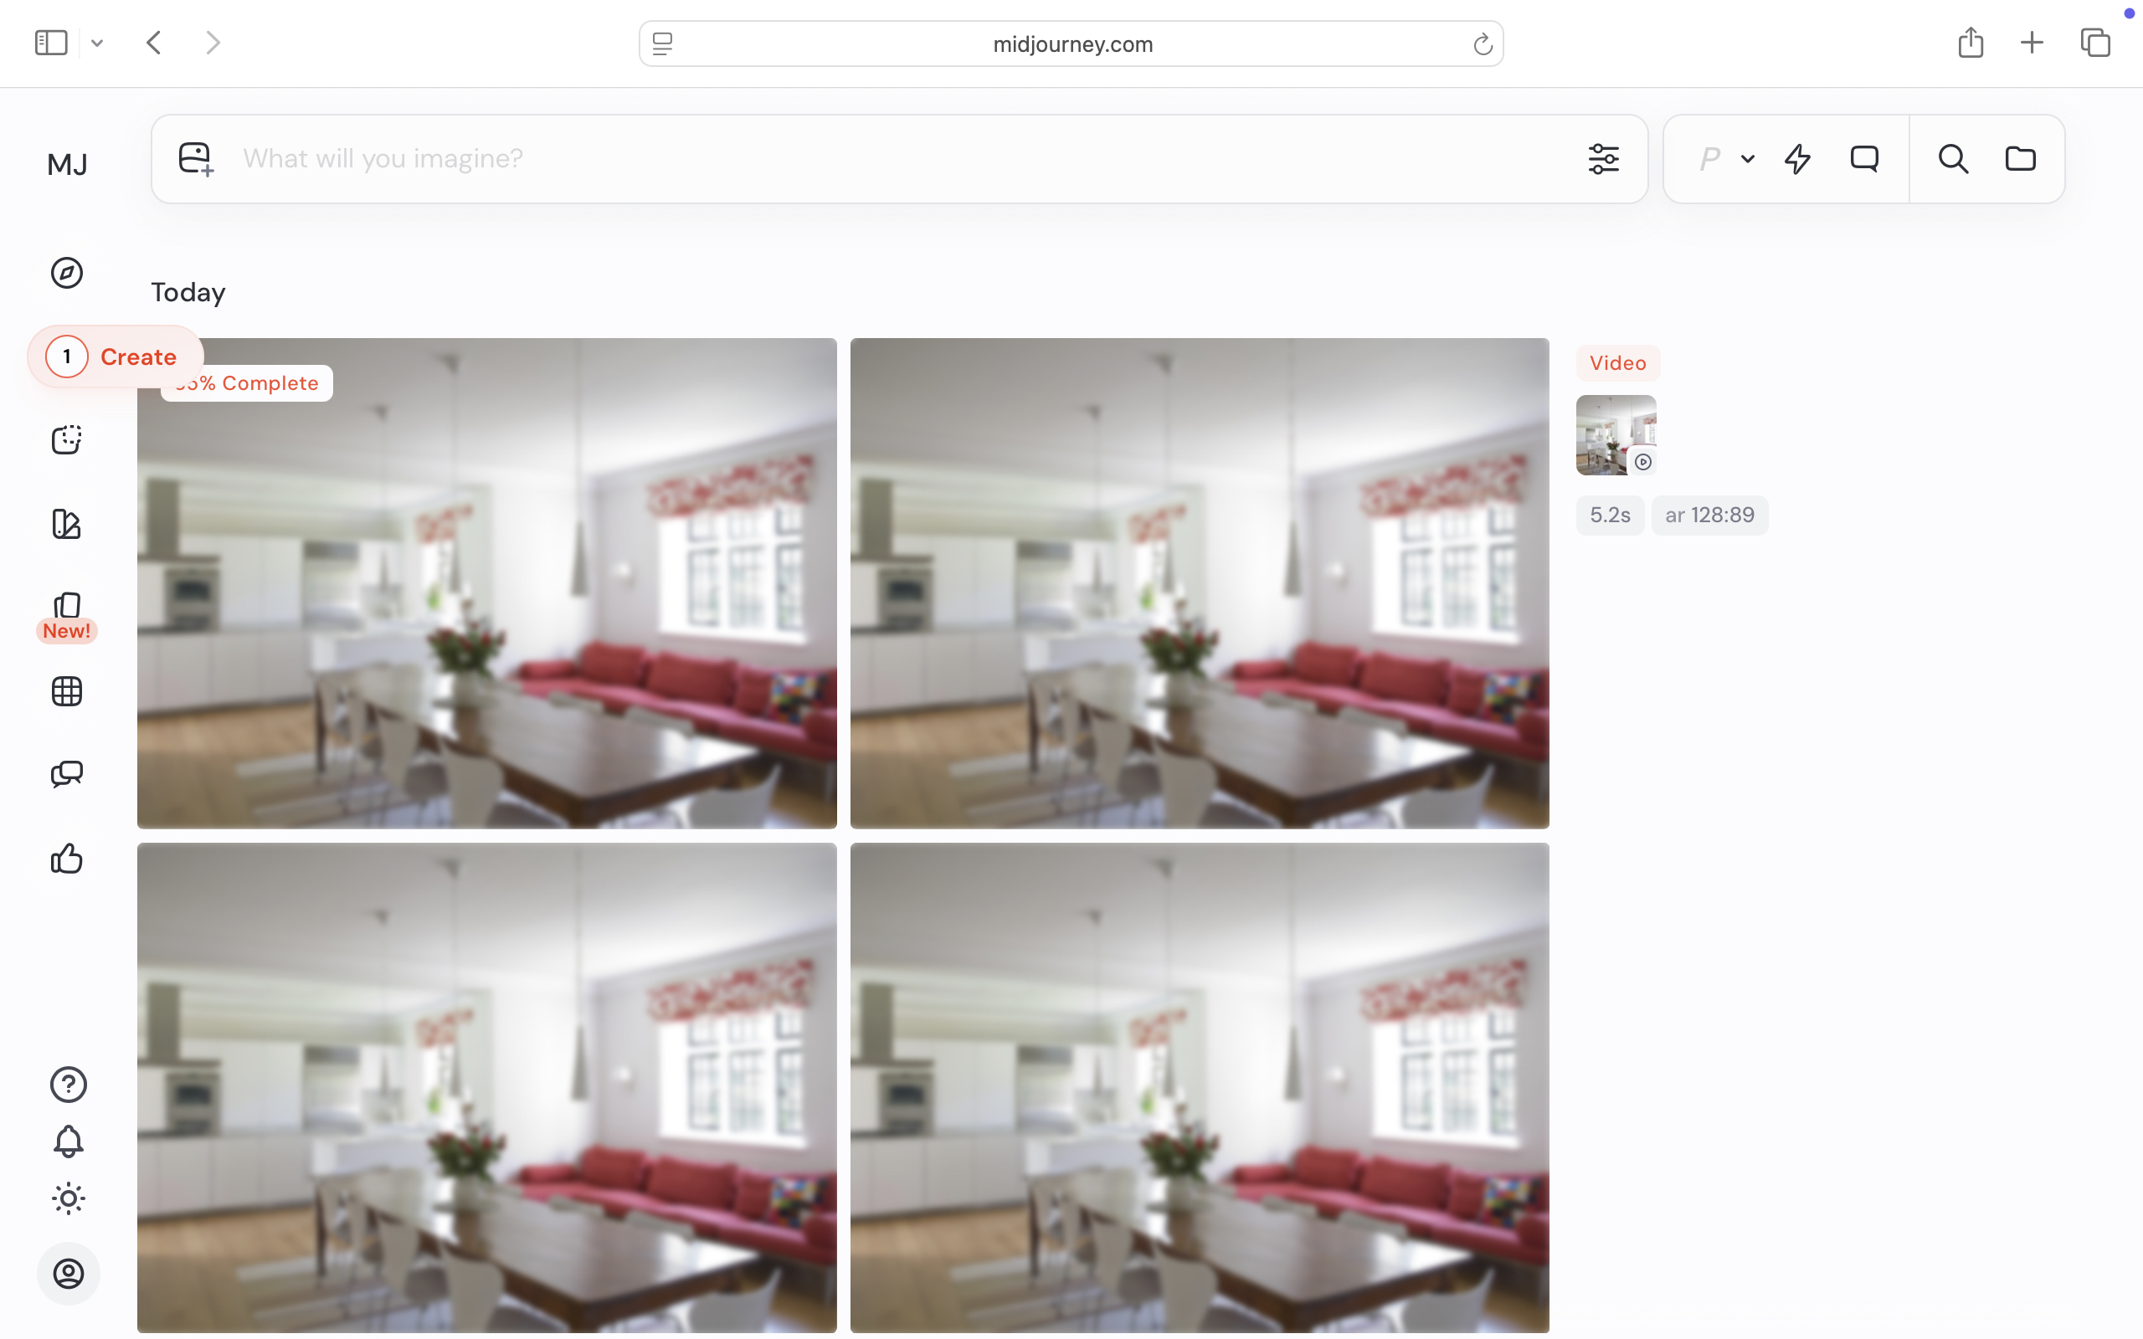Open the Help question mark icon

pyautogui.click(x=68, y=1084)
